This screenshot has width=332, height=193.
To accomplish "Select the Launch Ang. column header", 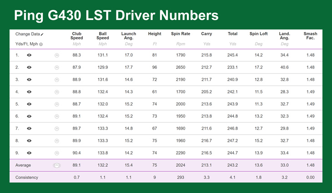I will pos(129,36).
